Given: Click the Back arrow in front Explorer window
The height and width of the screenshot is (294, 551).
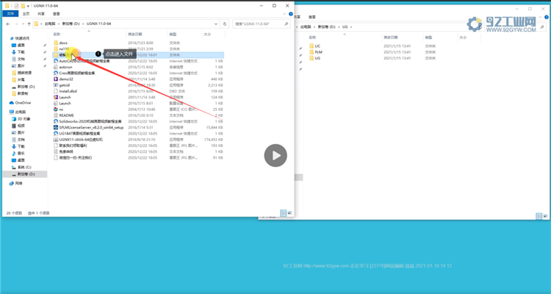Looking at the screenshot, I should pos(8,24).
